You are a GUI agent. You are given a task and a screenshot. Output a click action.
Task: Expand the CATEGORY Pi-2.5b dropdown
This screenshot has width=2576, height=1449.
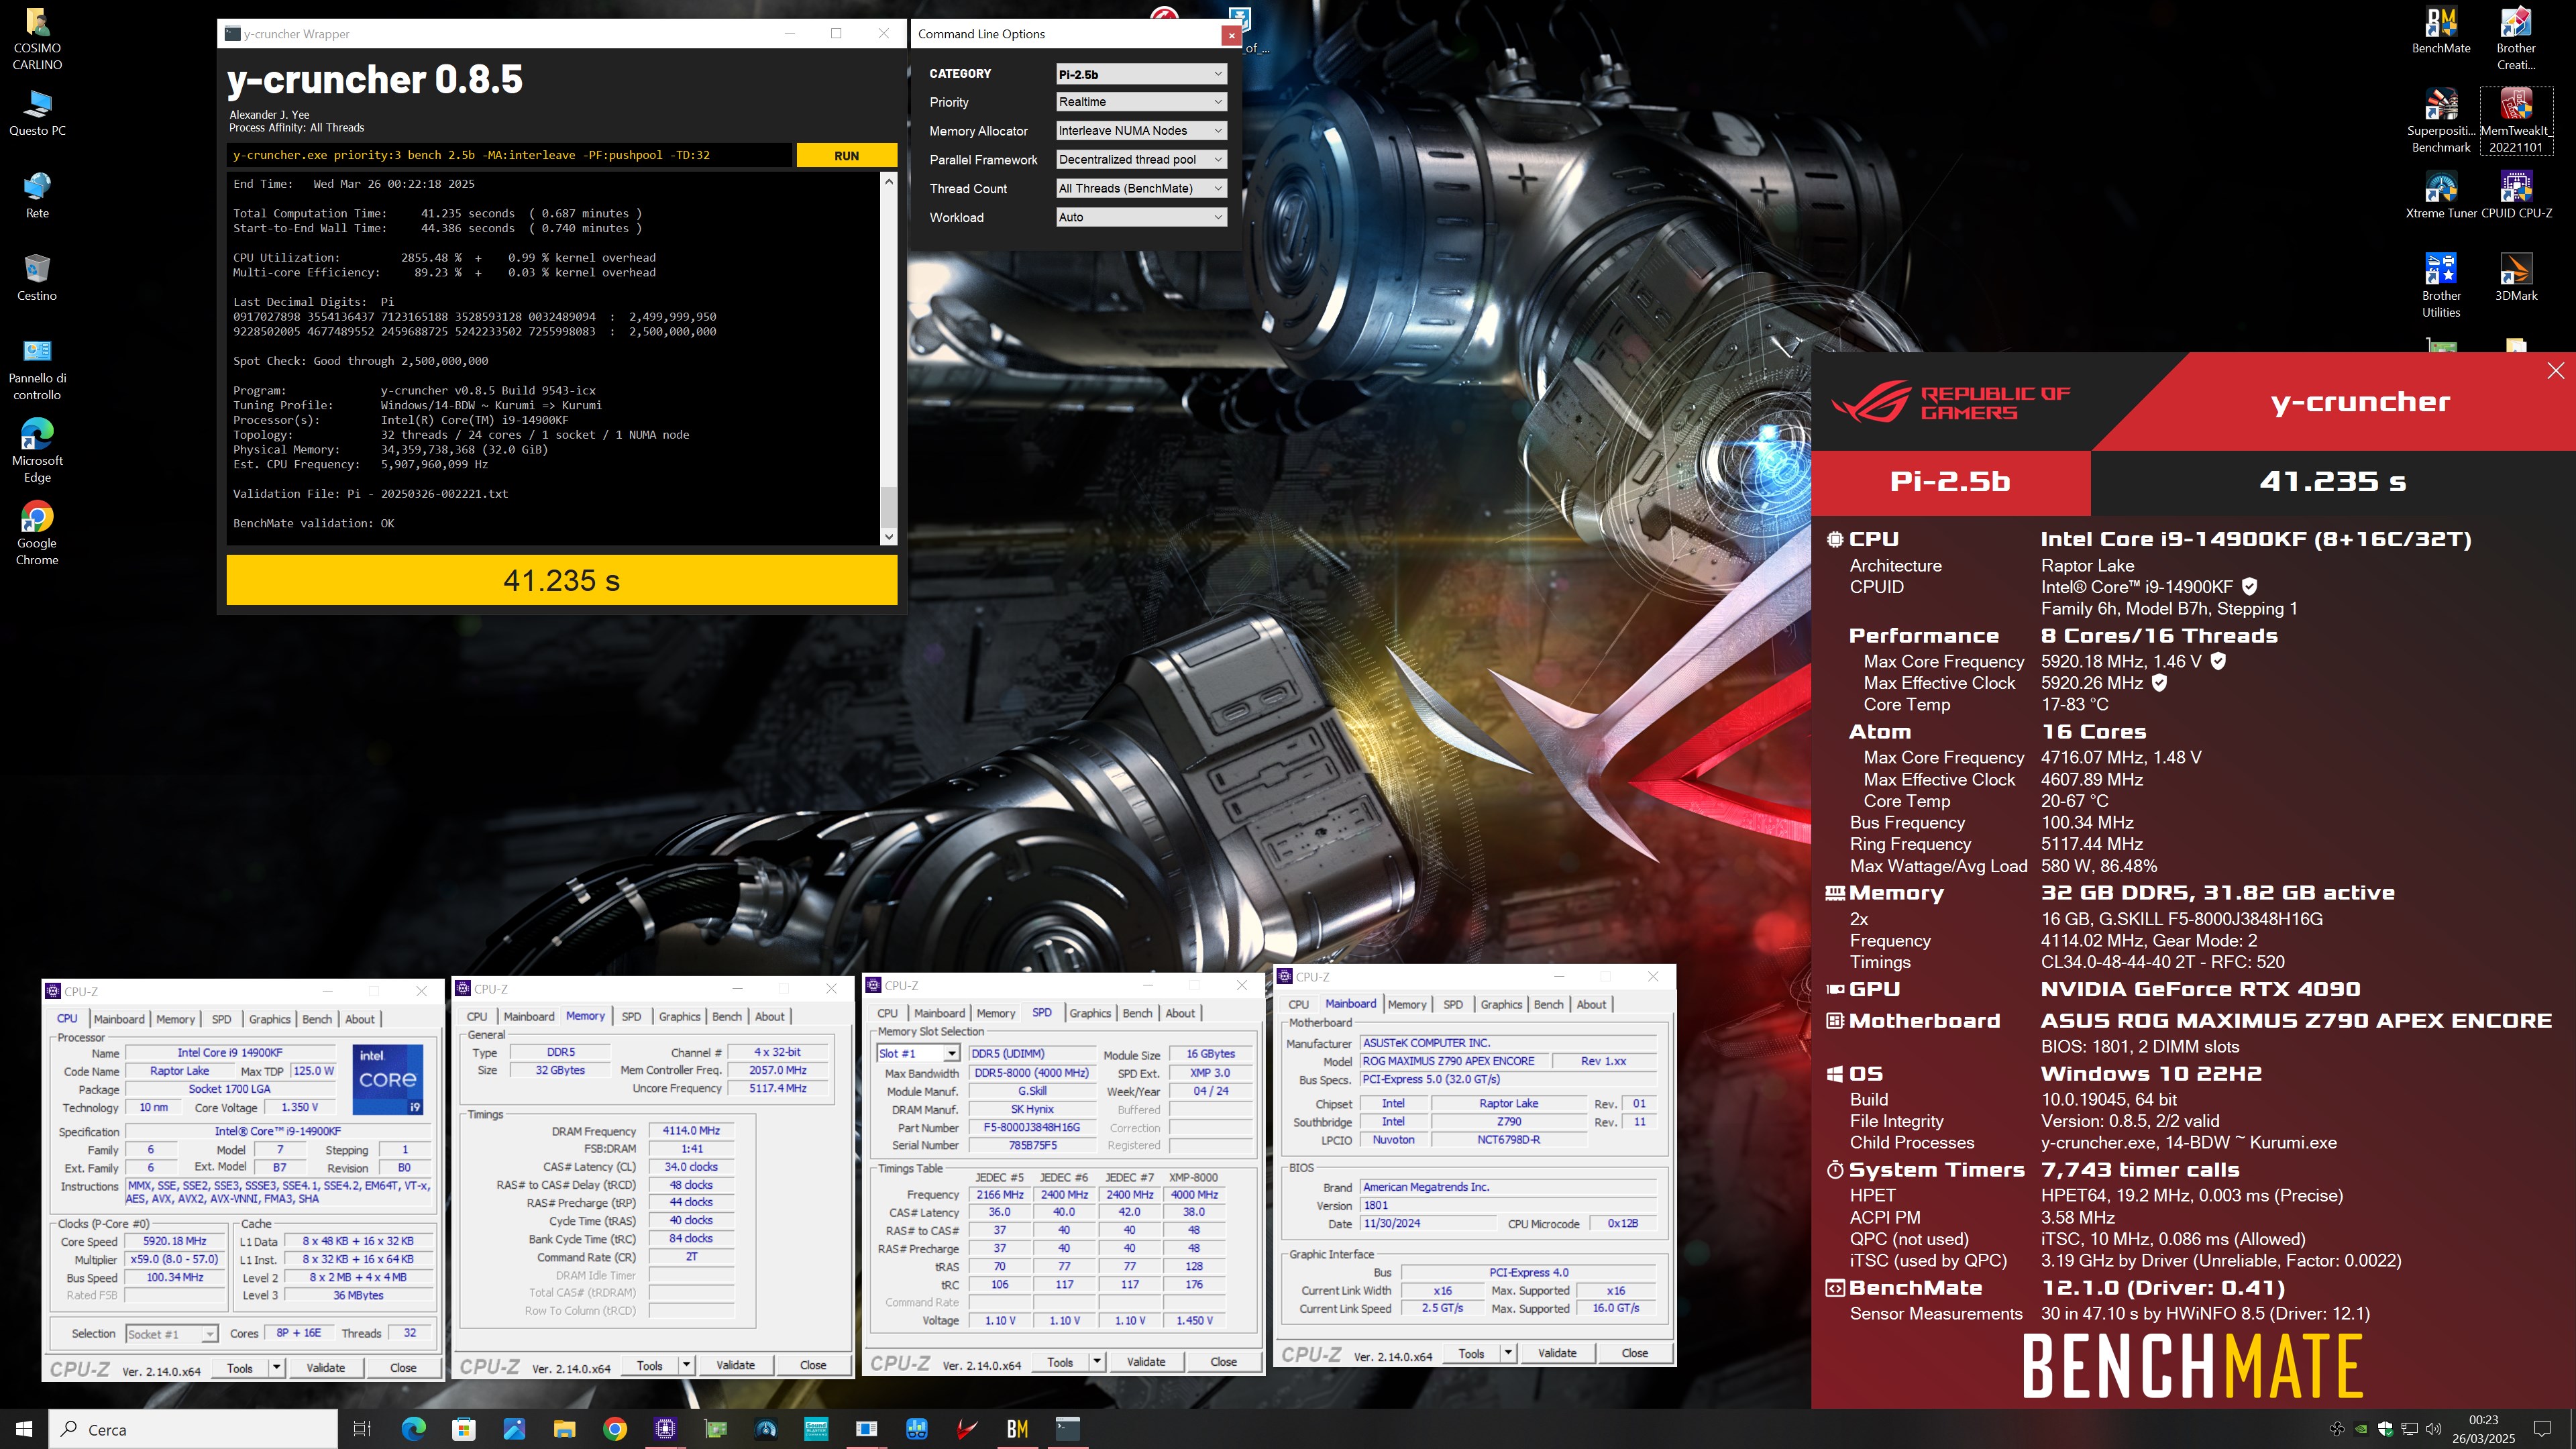tap(1141, 74)
